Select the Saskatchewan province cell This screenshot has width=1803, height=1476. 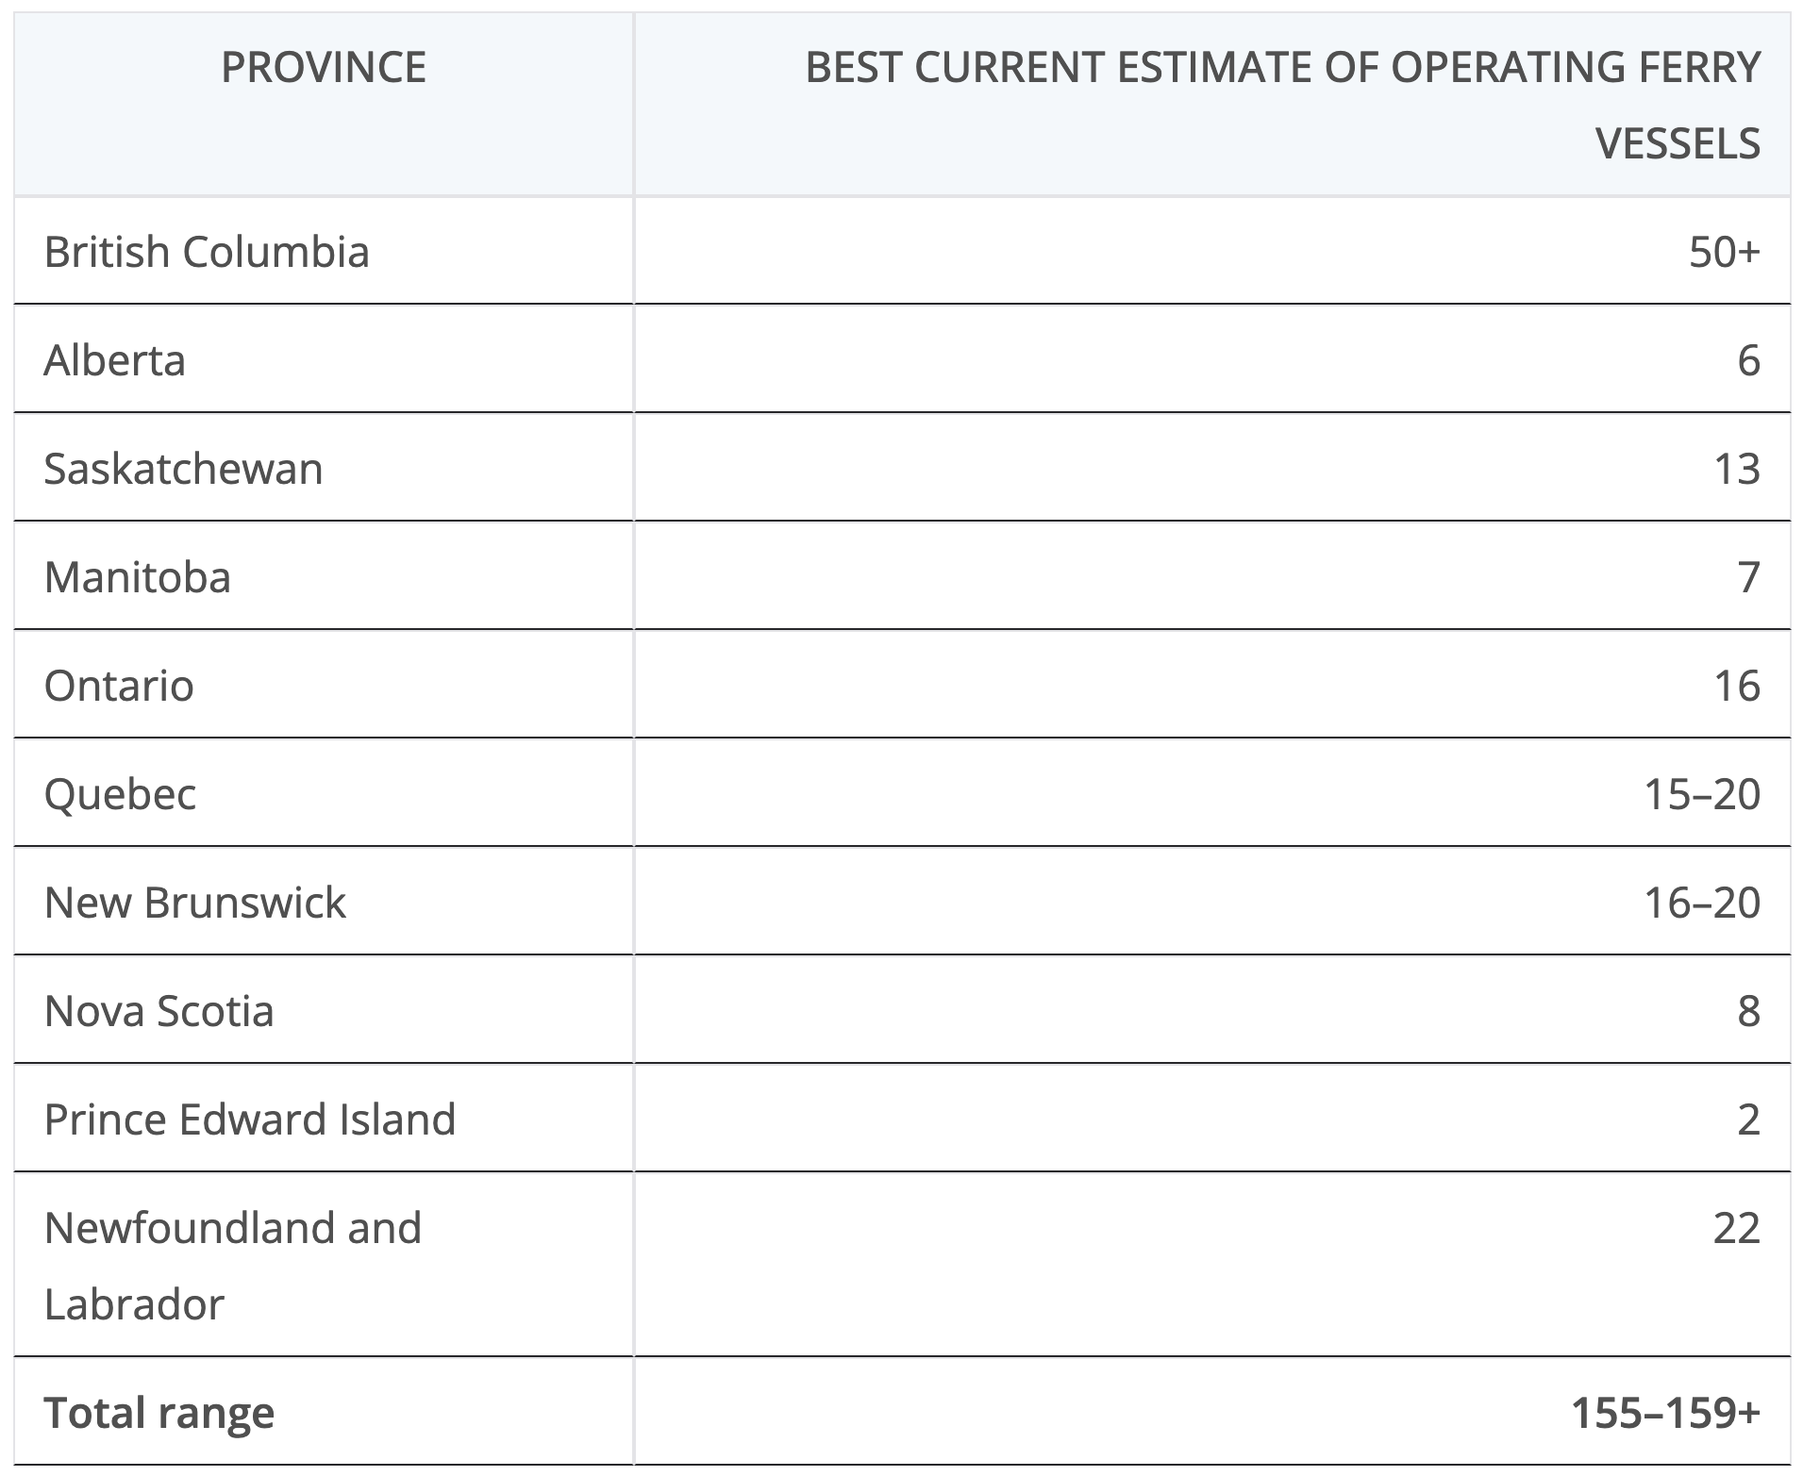click(x=184, y=469)
